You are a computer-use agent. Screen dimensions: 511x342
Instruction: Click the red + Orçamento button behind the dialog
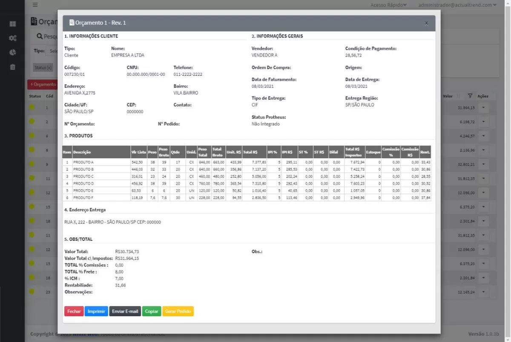click(x=42, y=85)
